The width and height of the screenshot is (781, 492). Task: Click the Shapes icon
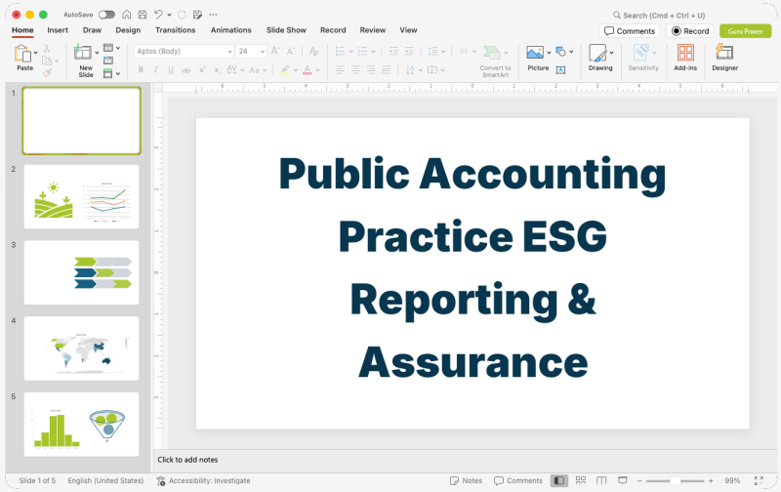click(x=560, y=52)
